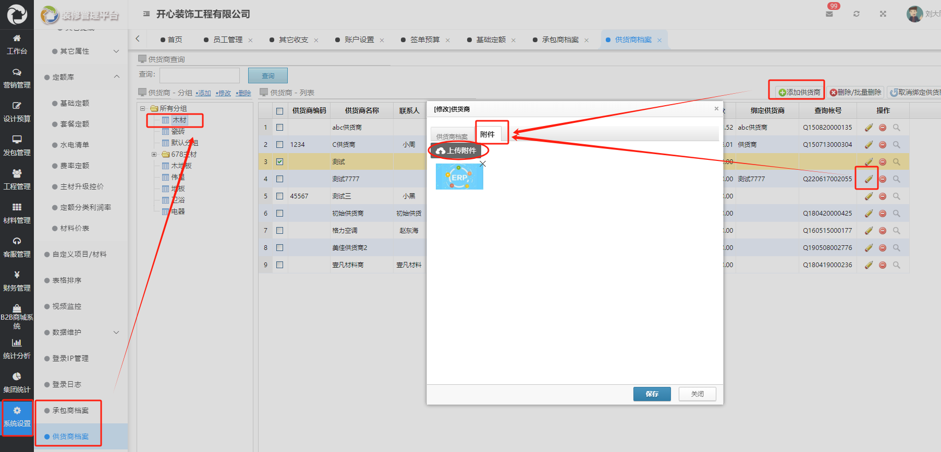Click the edit pencil icon for 测试7777 row
This screenshot has height=452, width=941.
pyautogui.click(x=869, y=179)
